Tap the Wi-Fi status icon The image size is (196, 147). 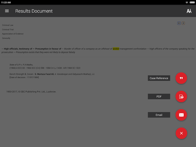187,2
